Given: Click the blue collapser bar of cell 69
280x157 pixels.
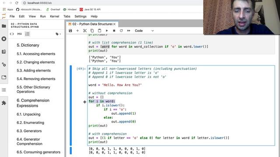Looking at the screenshot, I should coord(71,106).
